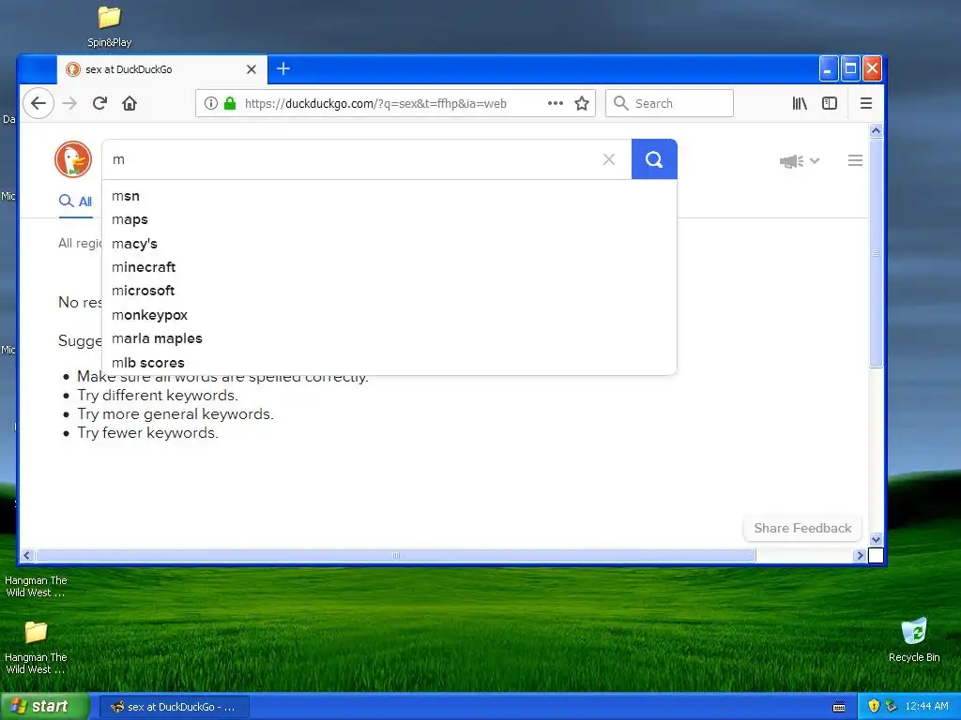Click the 12:44 AM taskbar clock
This screenshot has height=720, width=961.
coord(926,706)
